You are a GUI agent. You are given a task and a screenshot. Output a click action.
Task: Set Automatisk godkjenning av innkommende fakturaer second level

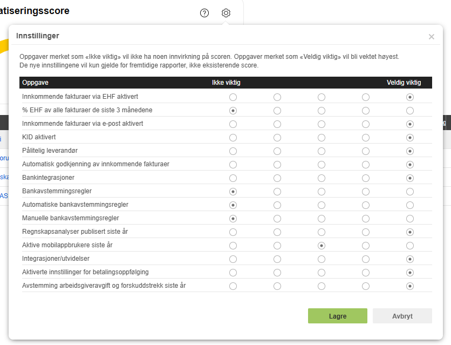click(x=277, y=165)
